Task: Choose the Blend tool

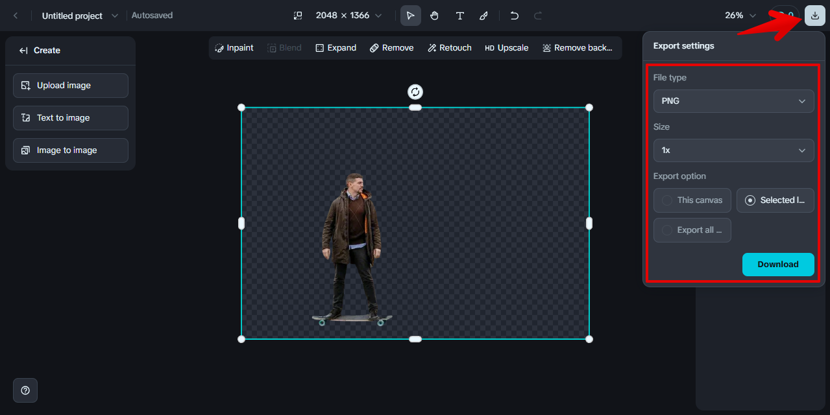Action: (x=284, y=48)
